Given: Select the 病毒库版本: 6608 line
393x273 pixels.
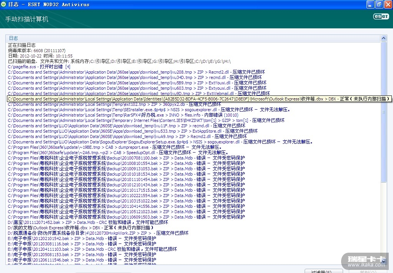Looking at the screenshot, I should 36,51.
